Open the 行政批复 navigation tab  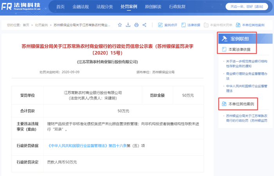177,7
